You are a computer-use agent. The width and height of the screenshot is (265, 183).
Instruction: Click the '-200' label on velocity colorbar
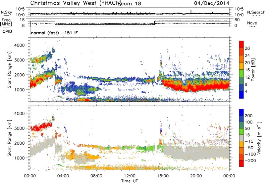tap(250, 161)
